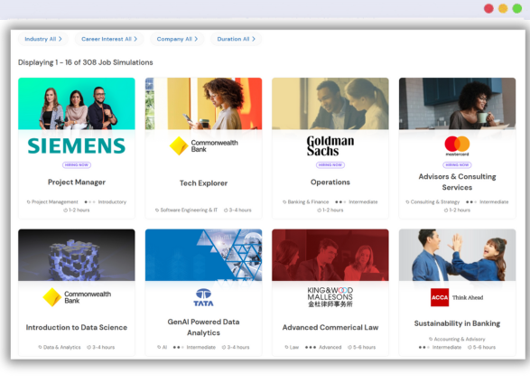The image size is (530, 383).
Task: Click the Tata logo icon
Action: pyautogui.click(x=203, y=297)
